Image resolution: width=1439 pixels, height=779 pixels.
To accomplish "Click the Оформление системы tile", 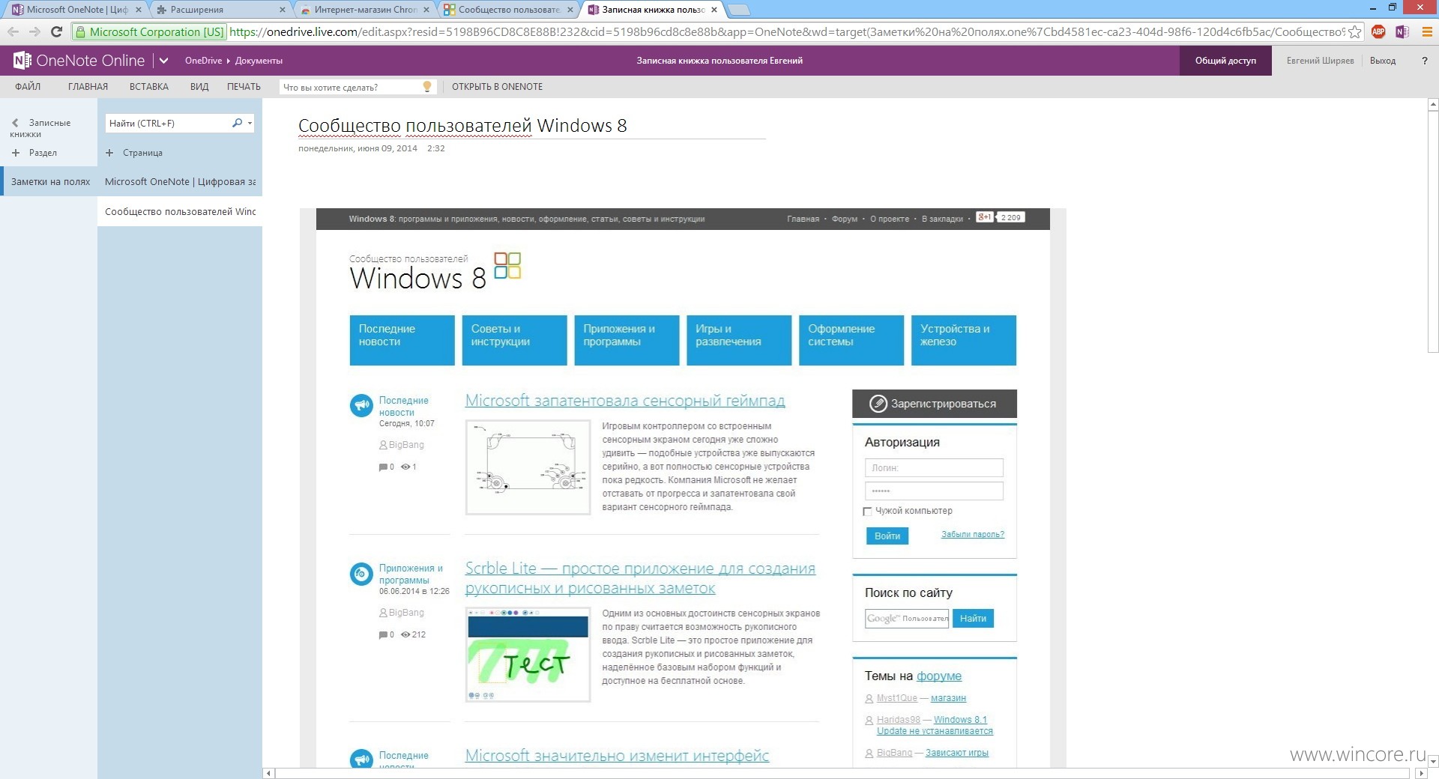I will point(851,340).
